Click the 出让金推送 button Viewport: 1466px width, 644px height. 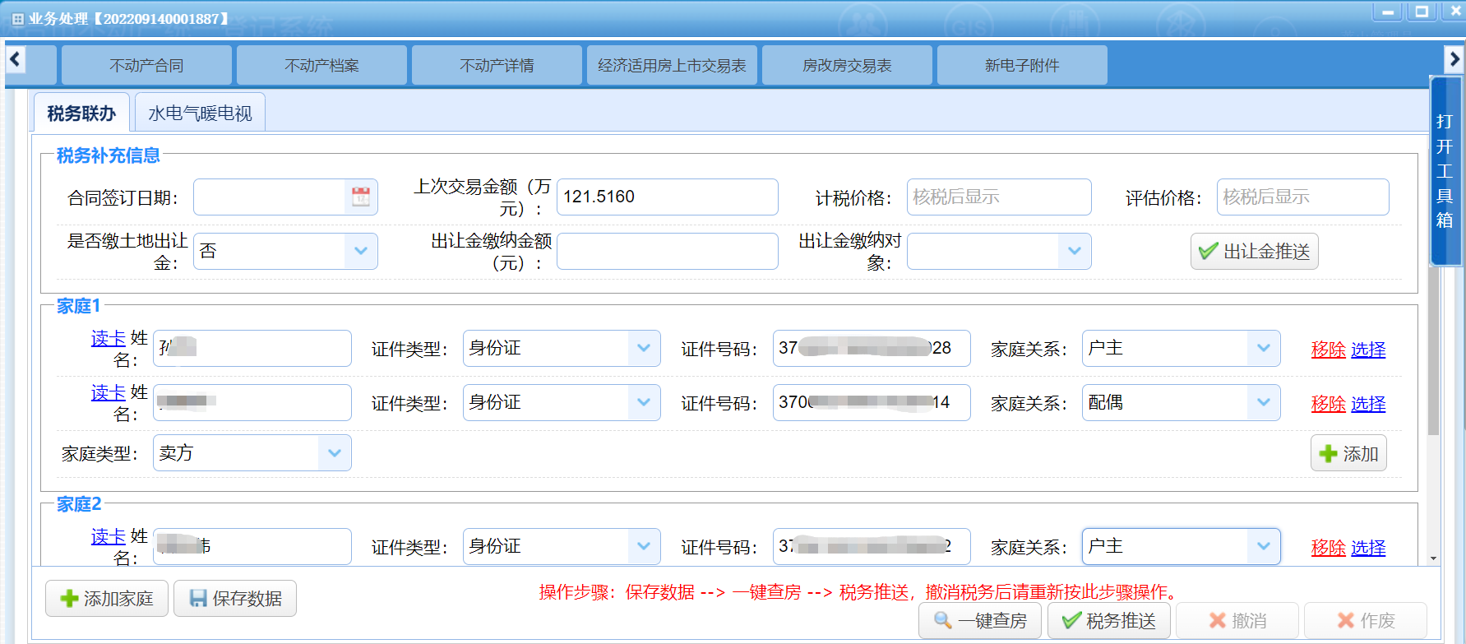click(1254, 252)
